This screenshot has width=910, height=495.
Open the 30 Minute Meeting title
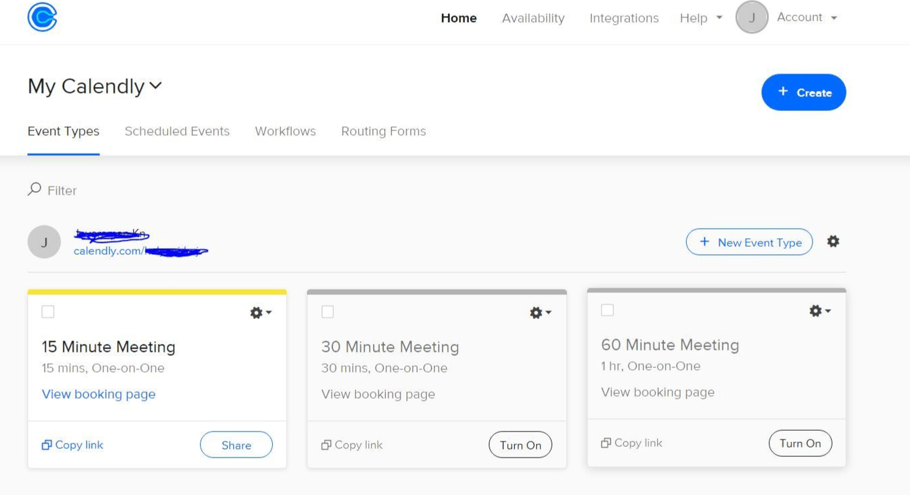[x=390, y=346]
